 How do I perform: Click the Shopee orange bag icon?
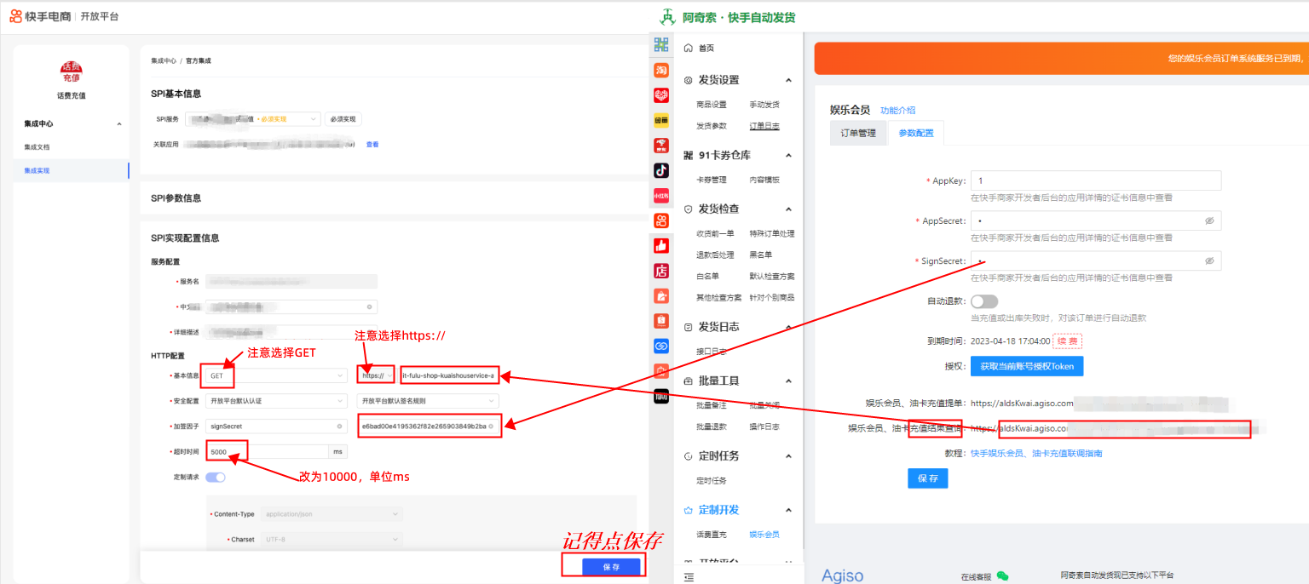click(x=661, y=321)
